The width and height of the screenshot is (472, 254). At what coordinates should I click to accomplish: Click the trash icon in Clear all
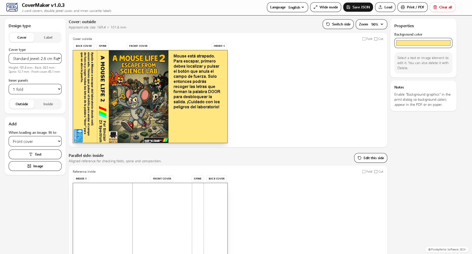click(x=435, y=7)
